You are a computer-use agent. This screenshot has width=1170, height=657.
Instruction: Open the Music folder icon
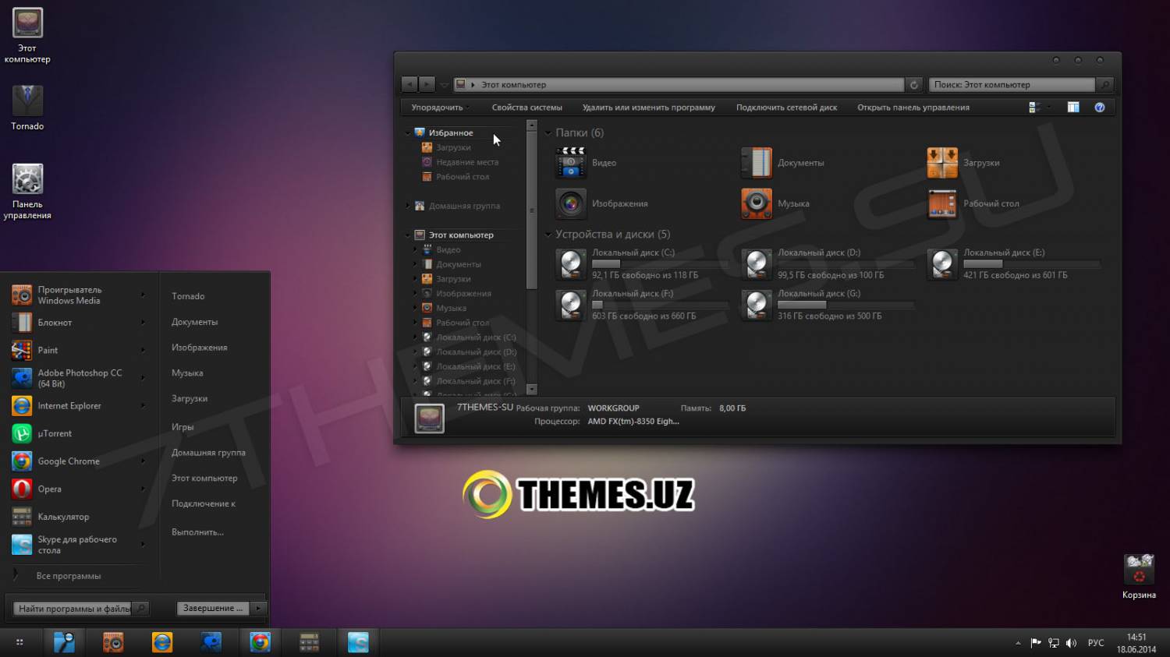pos(756,203)
